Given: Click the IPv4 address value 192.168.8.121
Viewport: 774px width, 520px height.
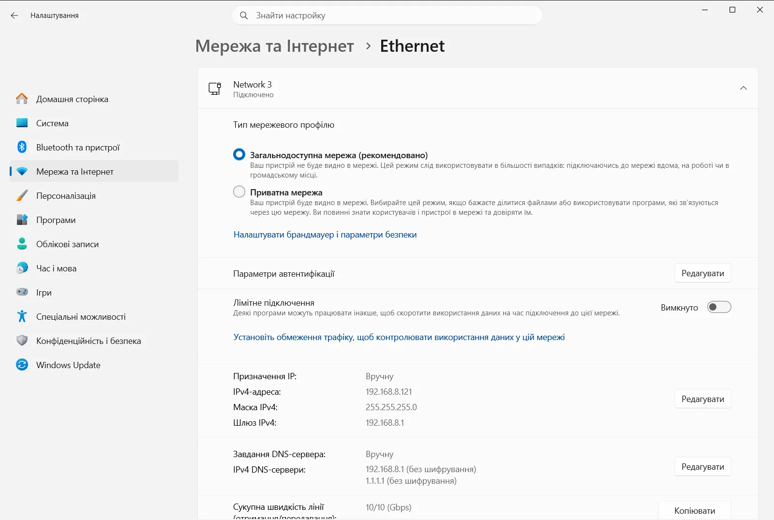Looking at the screenshot, I should [389, 392].
